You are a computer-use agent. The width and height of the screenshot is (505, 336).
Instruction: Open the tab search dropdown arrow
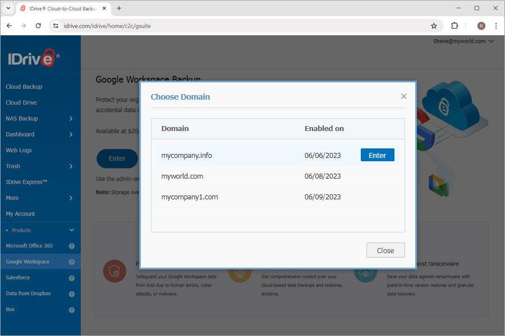(x=8, y=8)
